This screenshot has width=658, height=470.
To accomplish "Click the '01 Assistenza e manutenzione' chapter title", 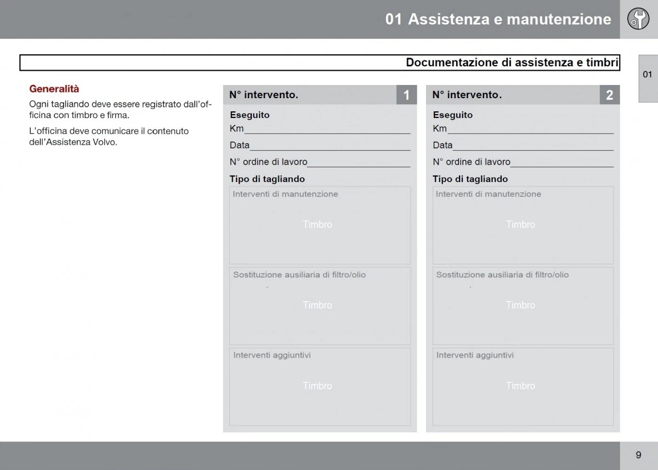I will (x=498, y=19).
